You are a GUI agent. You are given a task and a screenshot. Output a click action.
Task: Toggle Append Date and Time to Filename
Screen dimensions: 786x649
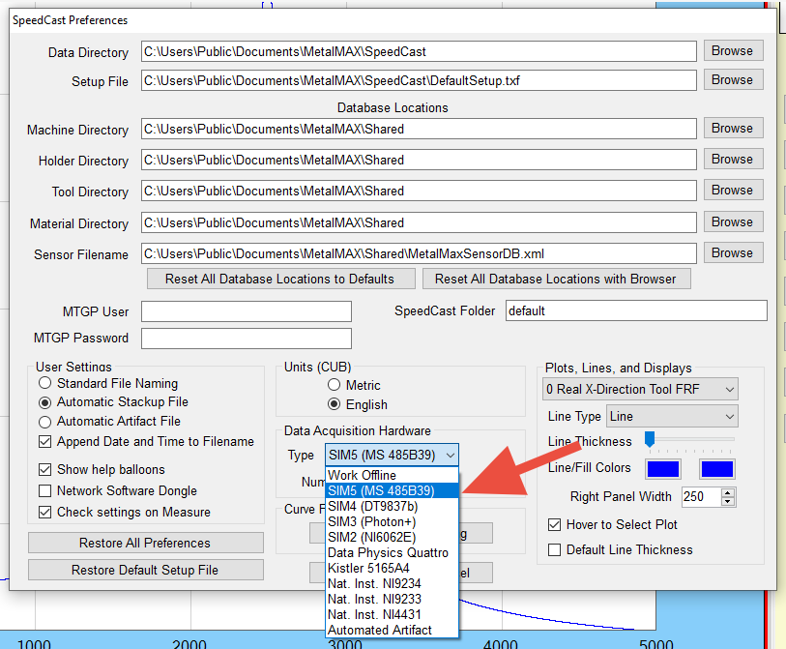coord(45,441)
